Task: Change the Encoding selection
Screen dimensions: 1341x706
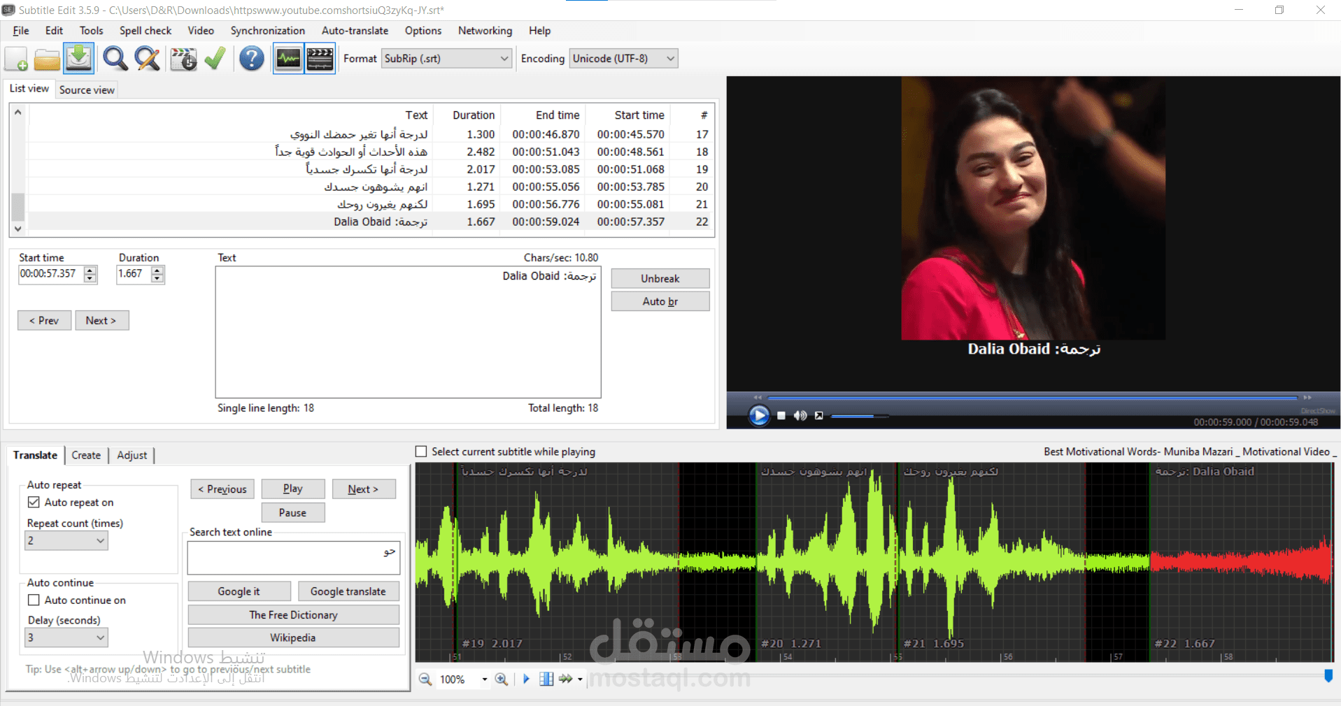Action: point(669,58)
